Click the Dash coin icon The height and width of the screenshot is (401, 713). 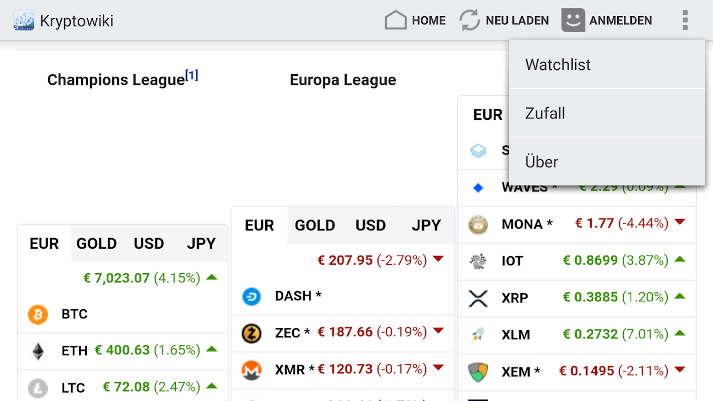tap(252, 296)
